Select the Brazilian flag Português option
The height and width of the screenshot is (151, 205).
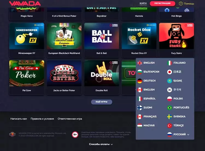(x=178, y=108)
